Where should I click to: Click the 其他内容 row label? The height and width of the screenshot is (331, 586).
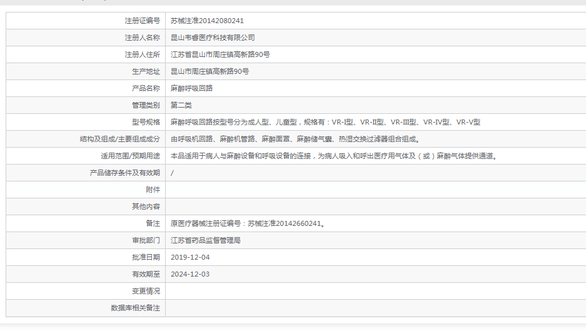click(x=145, y=206)
